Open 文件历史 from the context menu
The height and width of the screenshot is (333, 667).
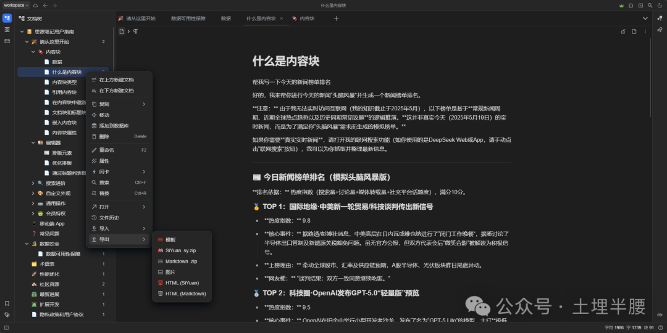tap(119, 218)
